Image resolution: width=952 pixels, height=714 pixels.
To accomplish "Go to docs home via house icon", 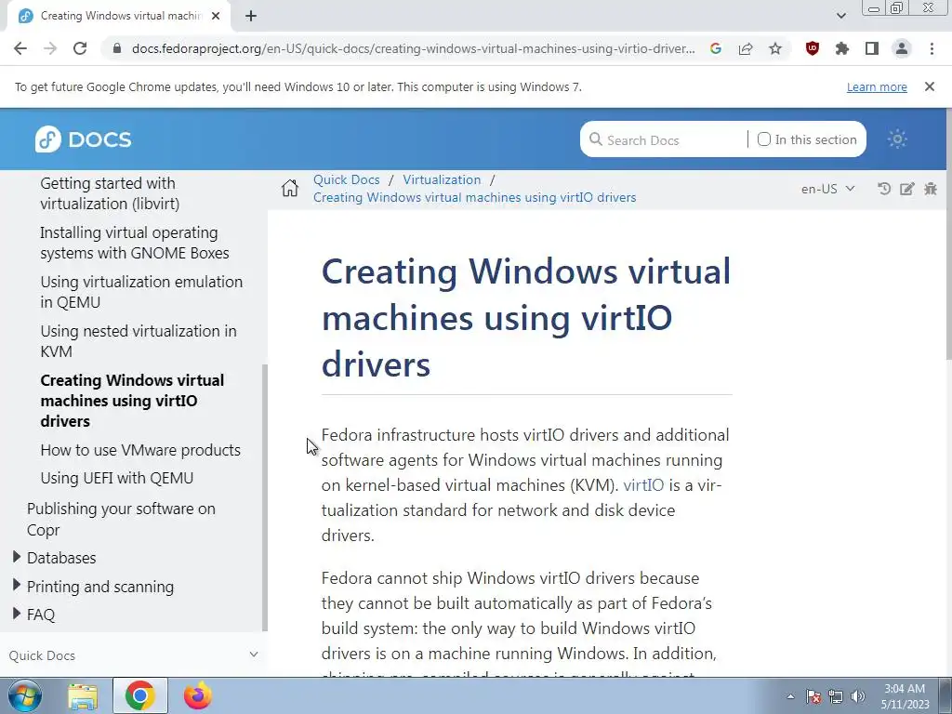I will tap(290, 188).
